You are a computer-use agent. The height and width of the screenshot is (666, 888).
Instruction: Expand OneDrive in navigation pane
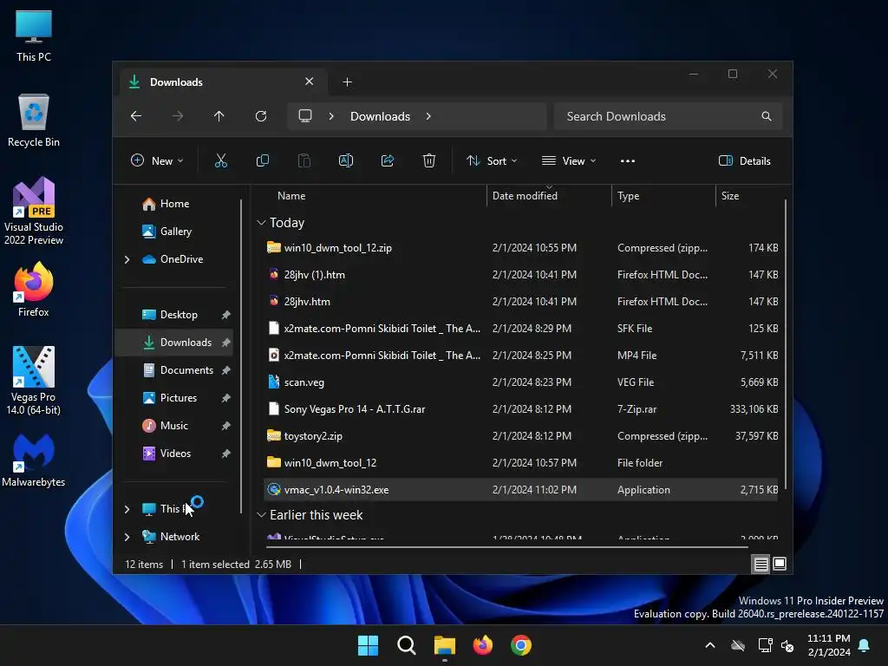(x=127, y=259)
